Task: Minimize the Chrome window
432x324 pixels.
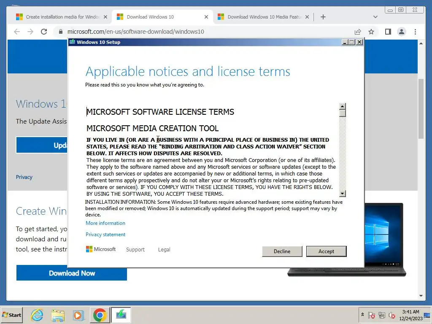Action: click(x=390, y=10)
